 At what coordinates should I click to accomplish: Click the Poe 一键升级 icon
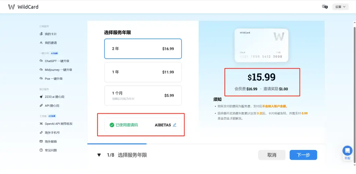click(x=41, y=78)
